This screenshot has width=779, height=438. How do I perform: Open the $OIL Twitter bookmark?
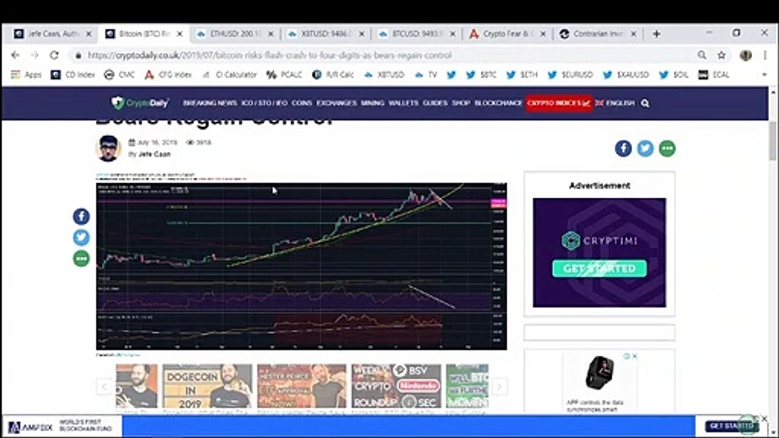[x=673, y=75]
